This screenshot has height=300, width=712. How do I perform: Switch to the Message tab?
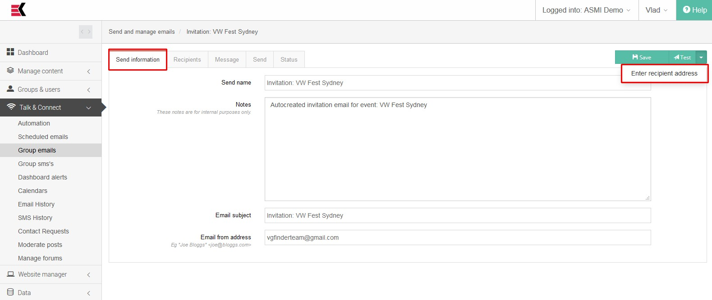pyautogui.click(x=227, y=59)
